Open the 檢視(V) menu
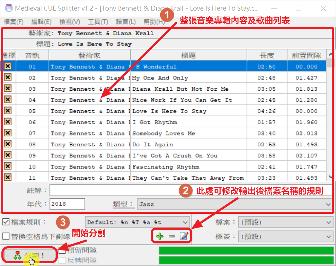The height and width of the screenshot is (266, 336). 70,22
